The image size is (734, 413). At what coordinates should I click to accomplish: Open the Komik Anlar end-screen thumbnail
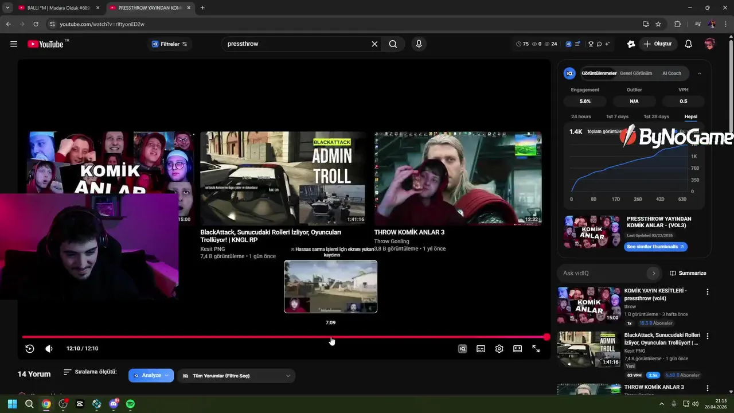111,163
